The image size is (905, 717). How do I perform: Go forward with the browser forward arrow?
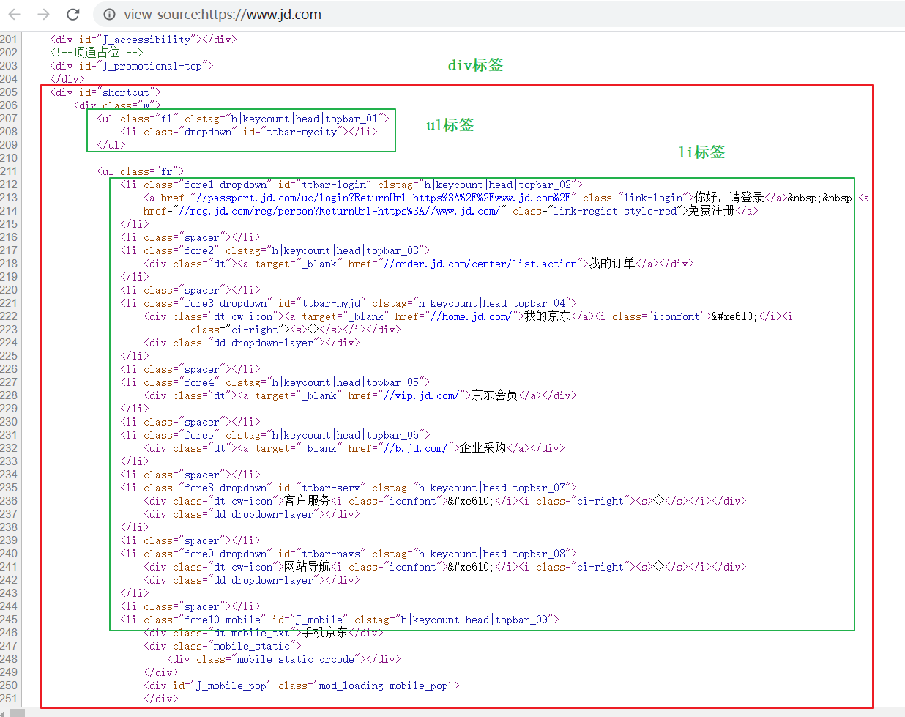point(43,14)
